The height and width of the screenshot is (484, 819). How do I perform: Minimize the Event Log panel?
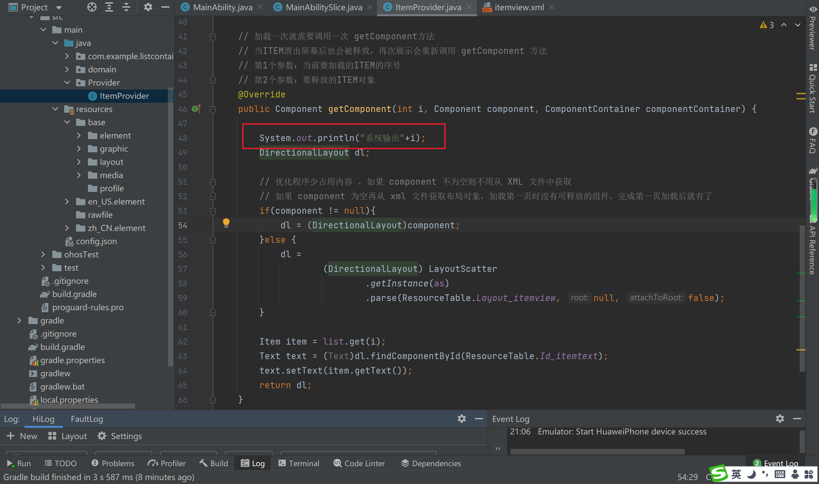(x=797, y=419)
